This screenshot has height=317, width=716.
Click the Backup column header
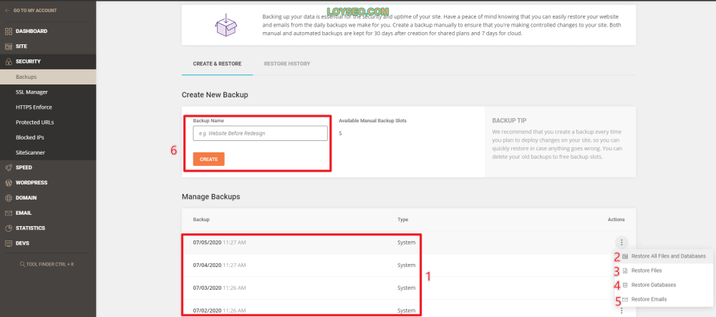[201, 220]
